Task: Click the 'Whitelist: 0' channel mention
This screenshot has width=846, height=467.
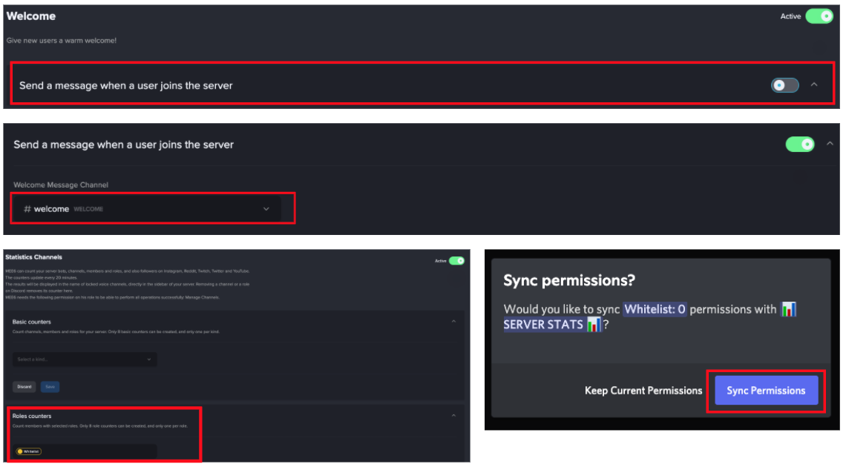Action: click(655, 309)
